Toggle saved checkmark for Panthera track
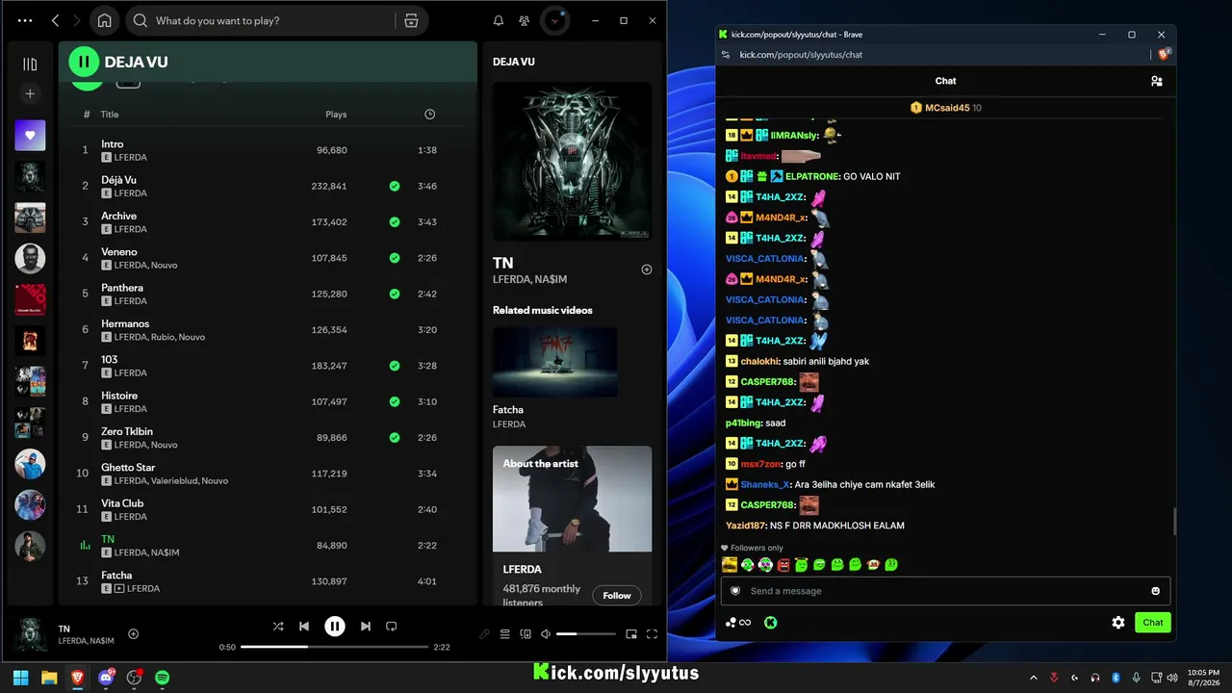1232x693 pixels. 395,294
